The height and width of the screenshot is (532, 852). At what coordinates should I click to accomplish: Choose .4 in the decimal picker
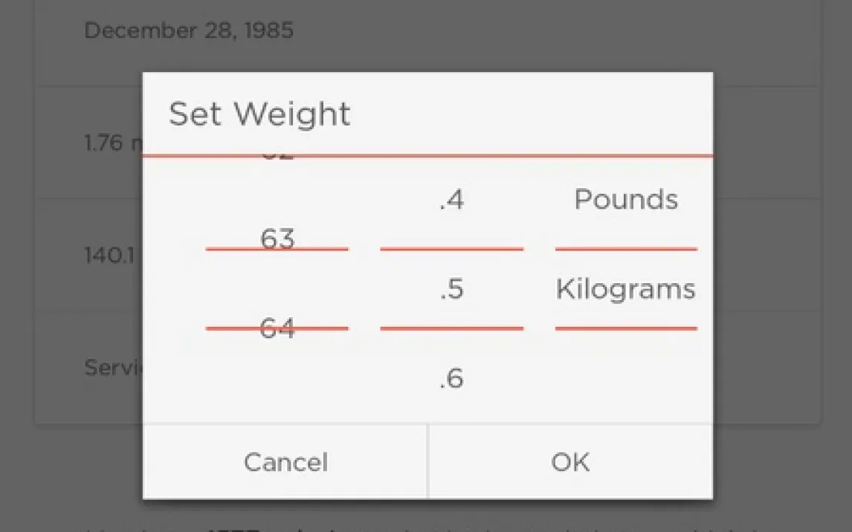coord(451,201)
